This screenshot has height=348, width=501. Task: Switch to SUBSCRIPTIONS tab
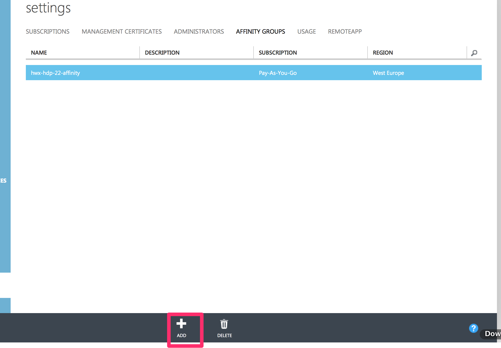[48, 32]
